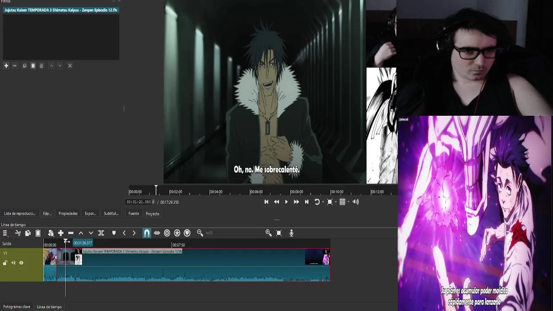This screenshot has width=553, height=311.
Task: Select the Proyecto player tab
Action: [x=153, y=214]
